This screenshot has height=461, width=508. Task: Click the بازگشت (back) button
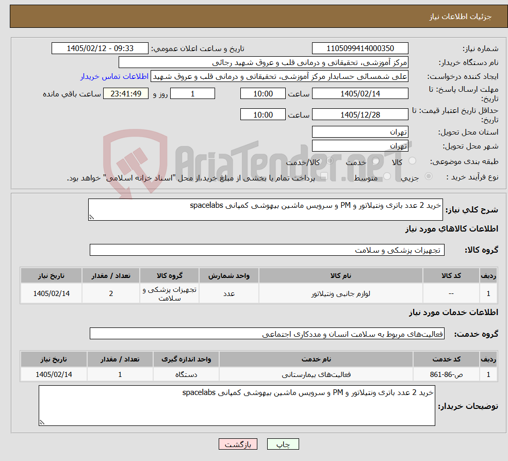coord(238,444)
